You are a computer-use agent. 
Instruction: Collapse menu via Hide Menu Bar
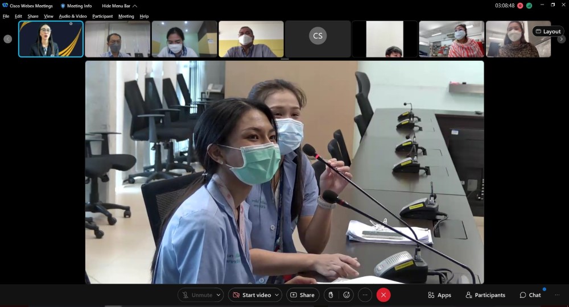(x=119, y=6)
